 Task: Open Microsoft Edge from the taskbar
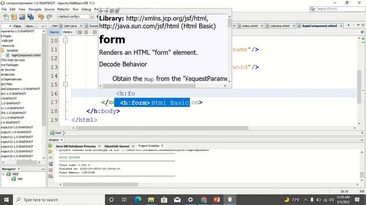[138, 200]
